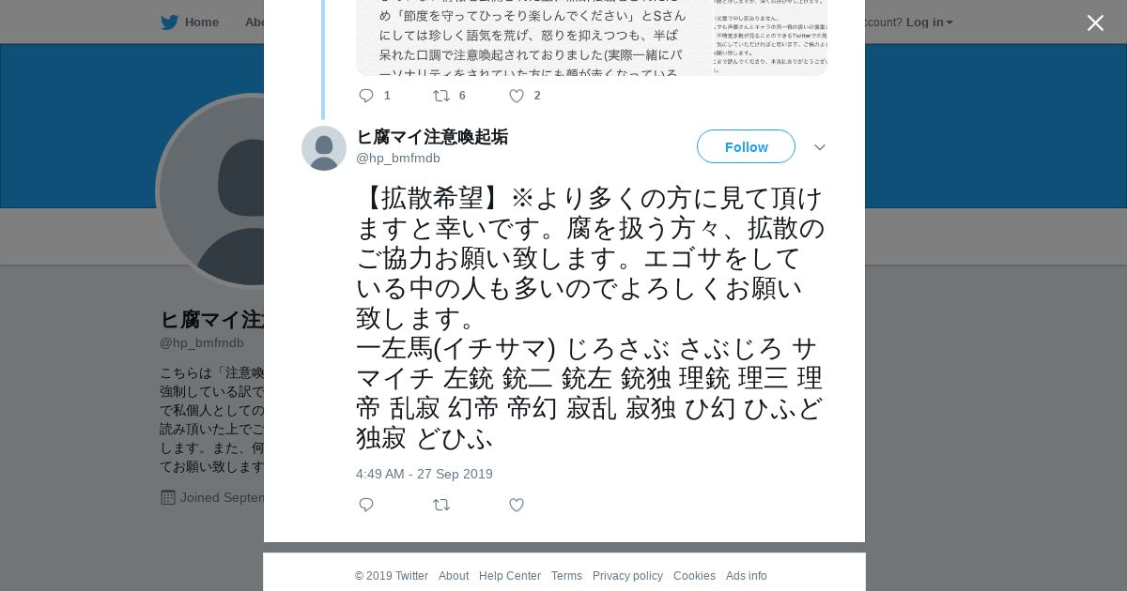The width and height of the screenshot is (1127, 591).
Task: Open the Terms footer link
Action: [x=566, y=576]
